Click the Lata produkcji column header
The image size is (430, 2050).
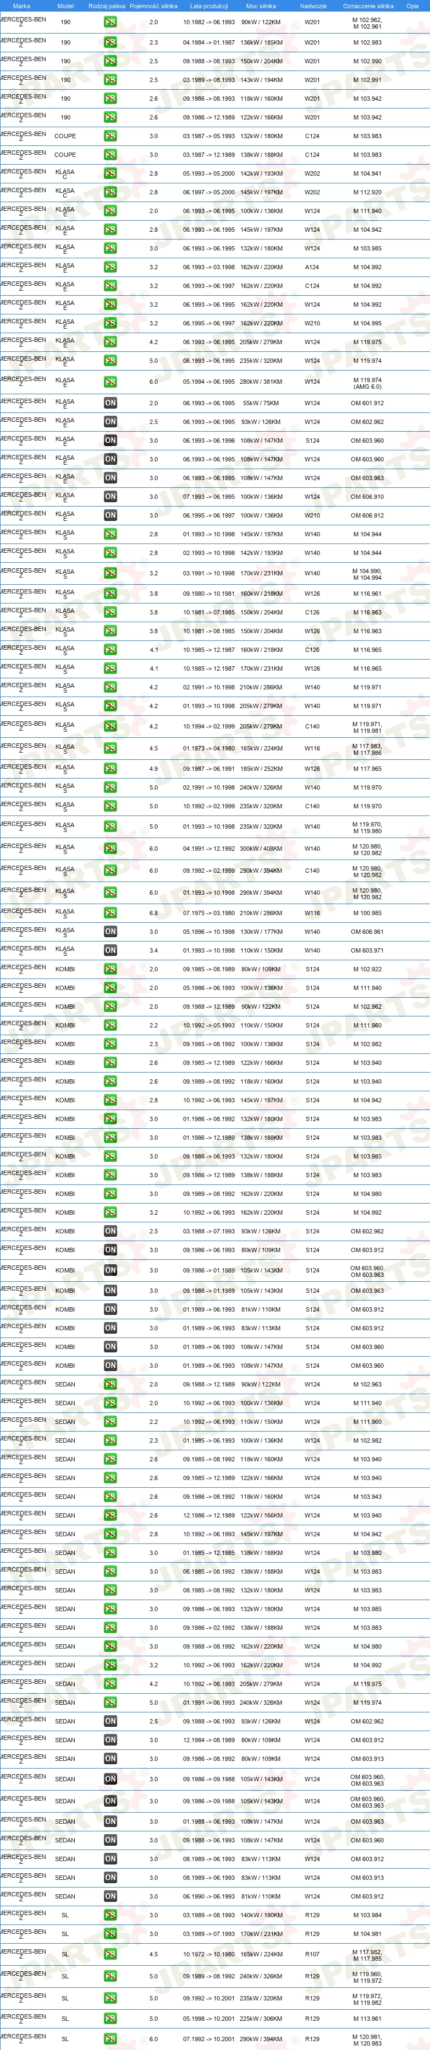(209, 6)
